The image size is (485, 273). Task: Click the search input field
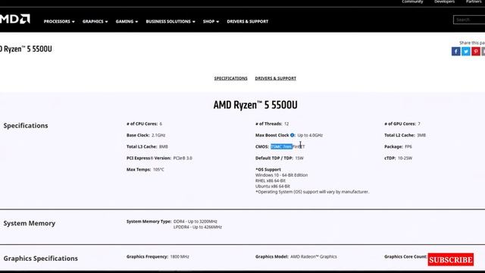(469, 20)
